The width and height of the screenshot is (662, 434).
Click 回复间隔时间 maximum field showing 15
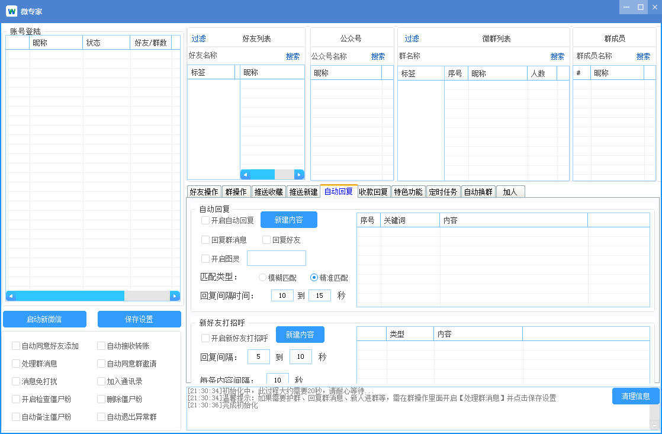tap(320, 295)
